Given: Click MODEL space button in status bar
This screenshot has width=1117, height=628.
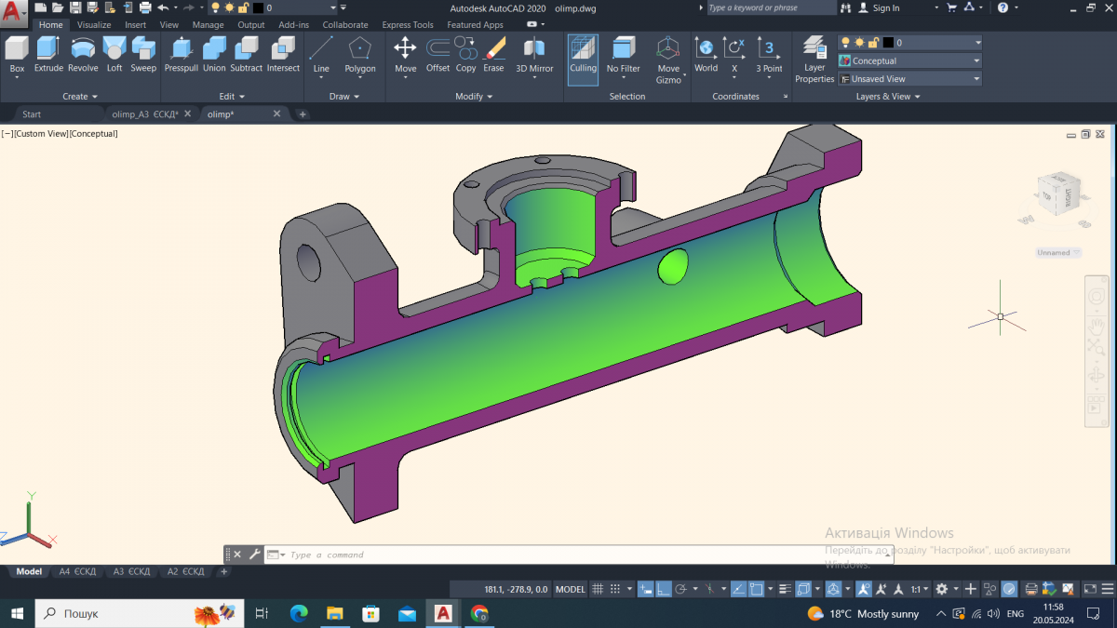Looking at the screenshot, I should (x=571, y=589).
